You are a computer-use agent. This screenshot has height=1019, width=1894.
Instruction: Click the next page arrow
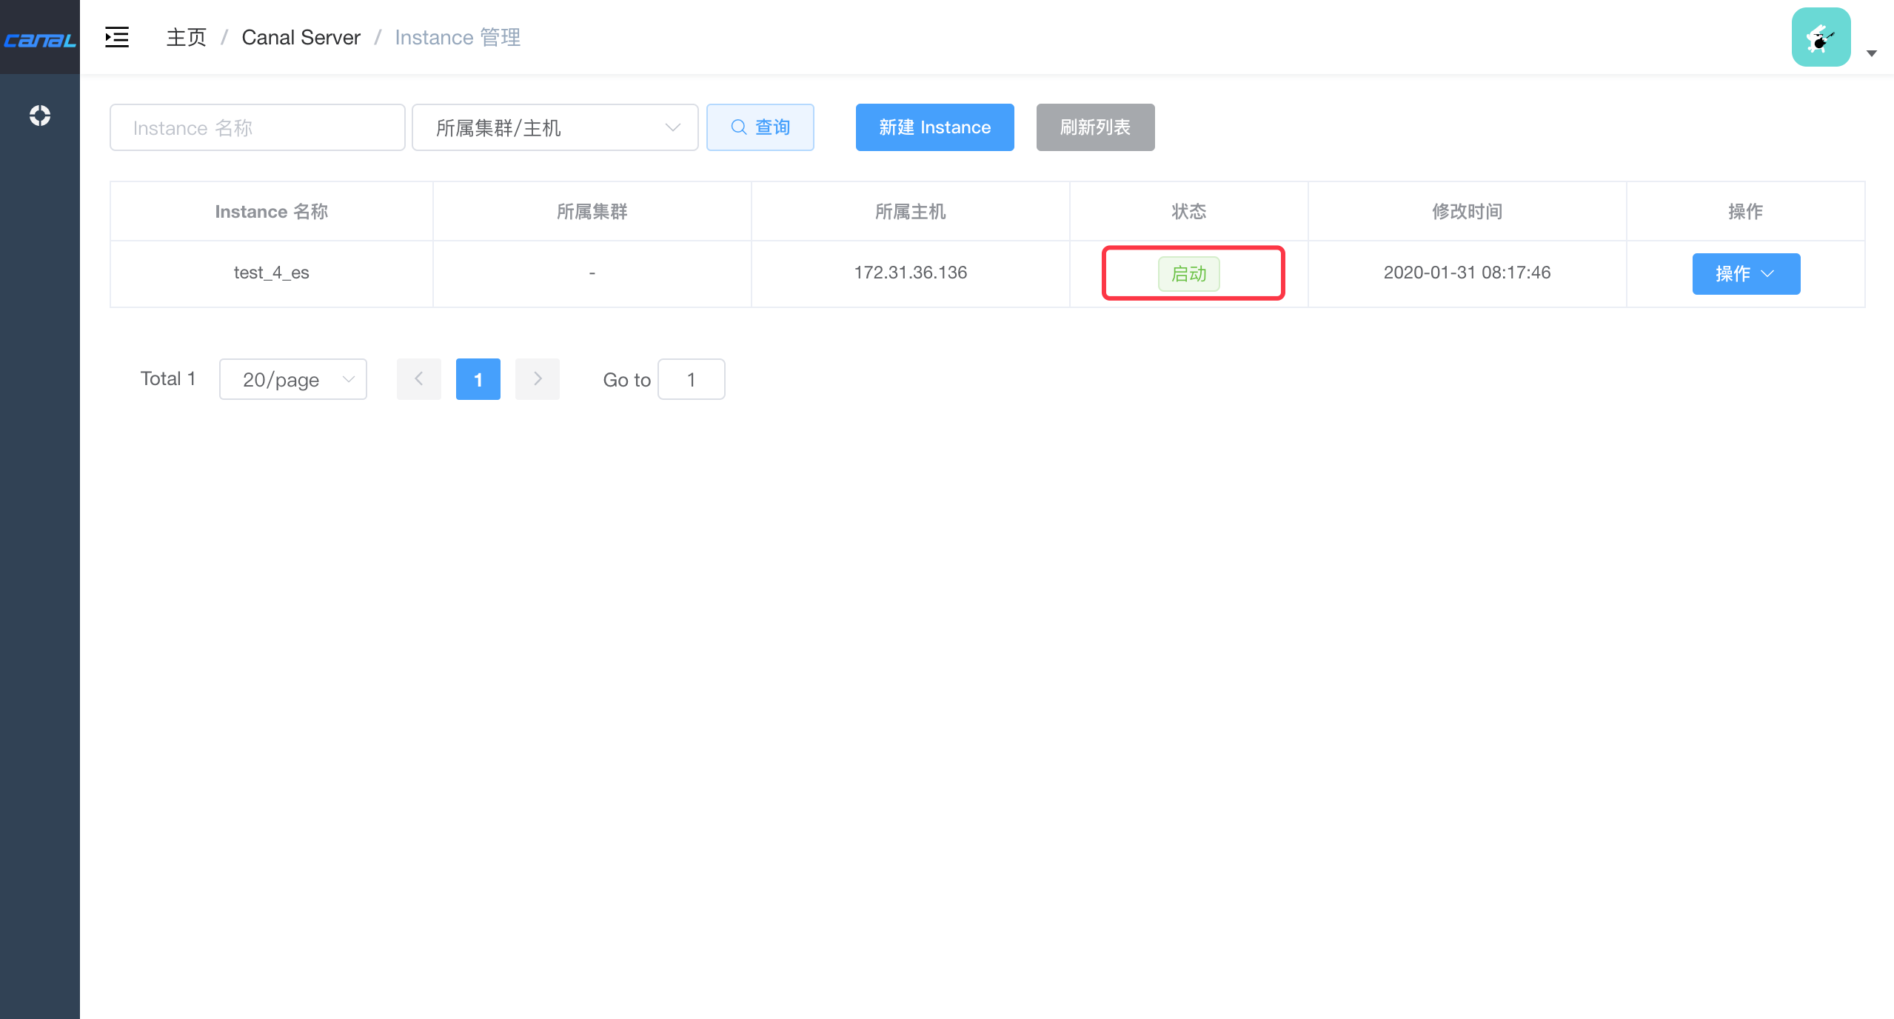pyautogui.click(x=537, y=379)
